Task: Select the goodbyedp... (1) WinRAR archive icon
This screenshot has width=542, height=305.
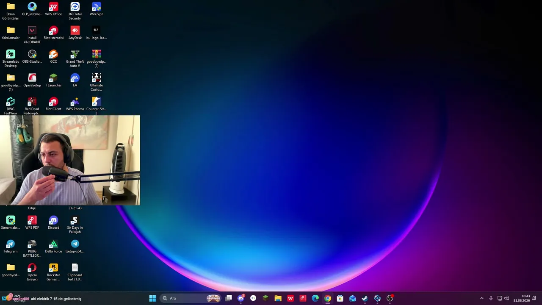Action: click(97, 58)
